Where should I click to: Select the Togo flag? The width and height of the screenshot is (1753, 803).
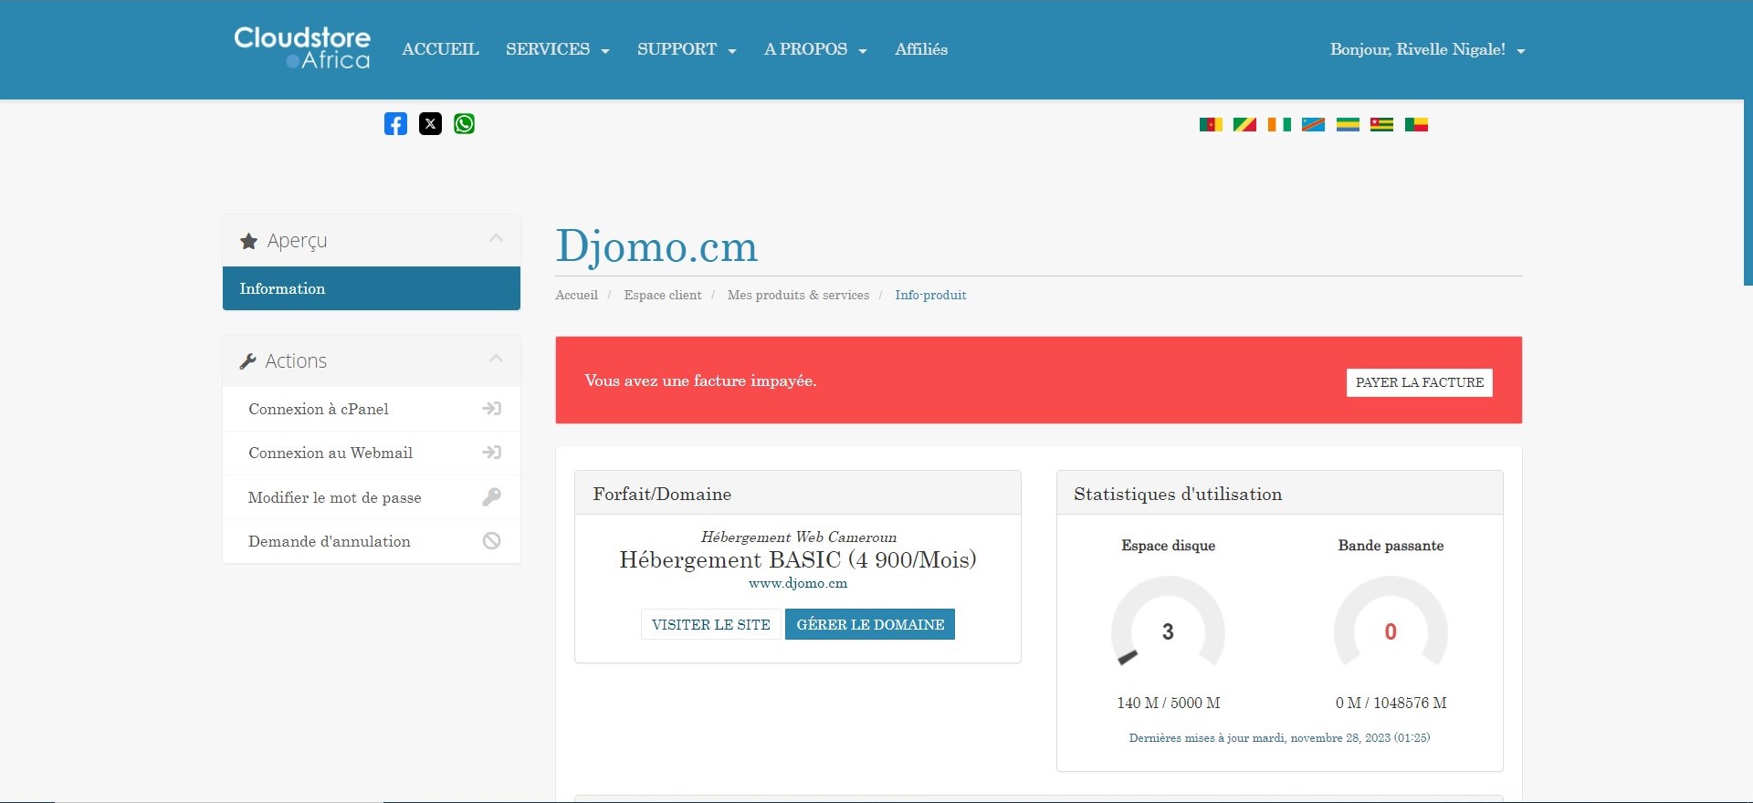click(x=1381, y=125)
